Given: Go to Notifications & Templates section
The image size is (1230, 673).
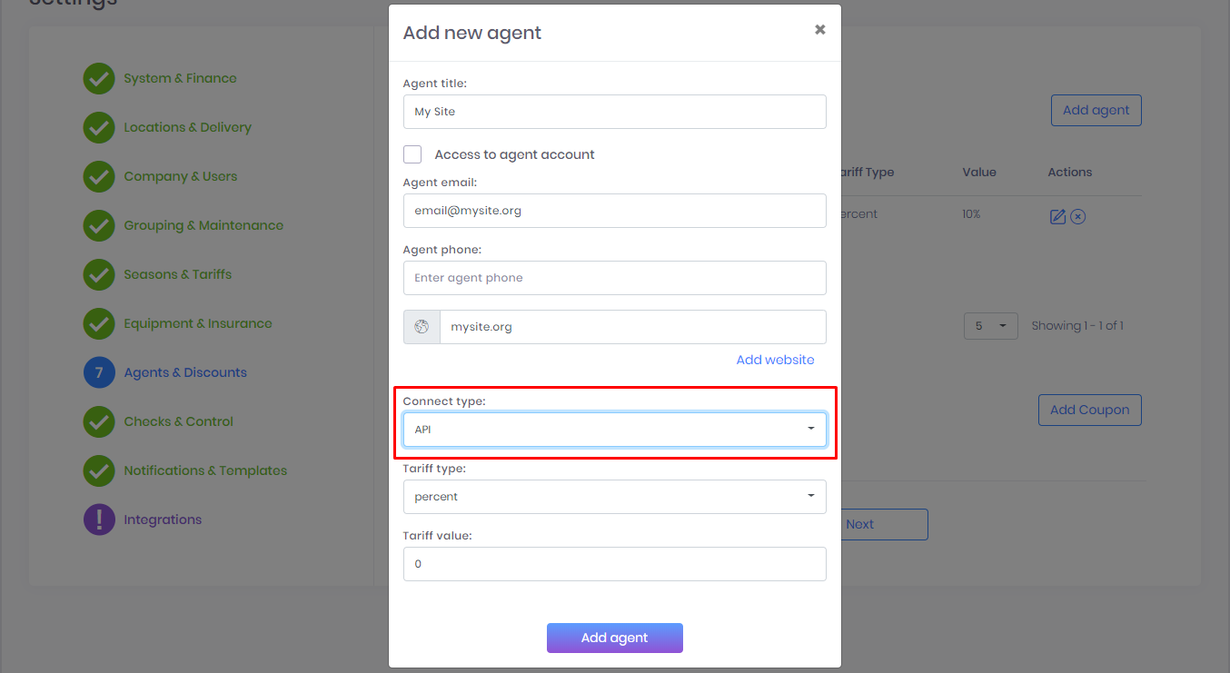Looking at the screenshot, I should (205, 470).
